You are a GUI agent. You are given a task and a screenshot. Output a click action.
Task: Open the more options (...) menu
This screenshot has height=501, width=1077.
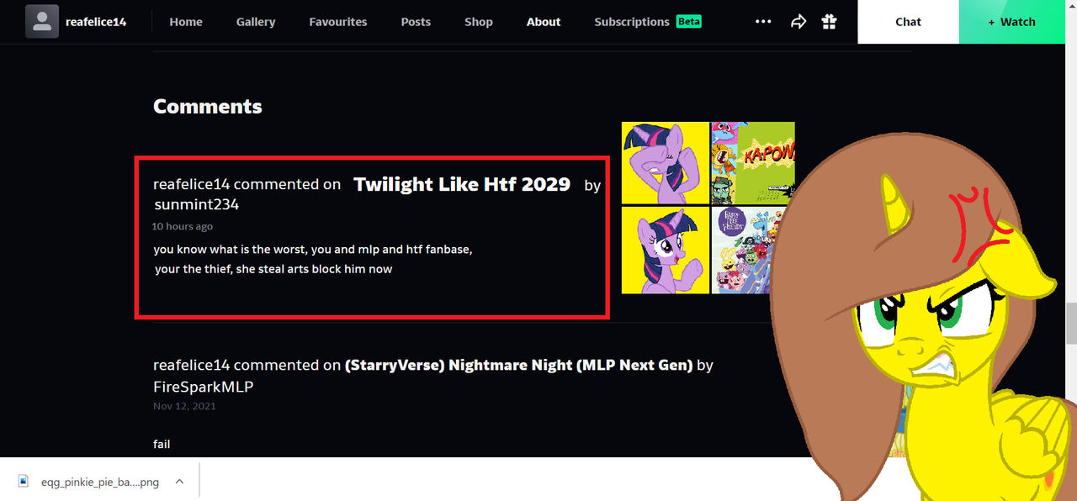(763, 21)
